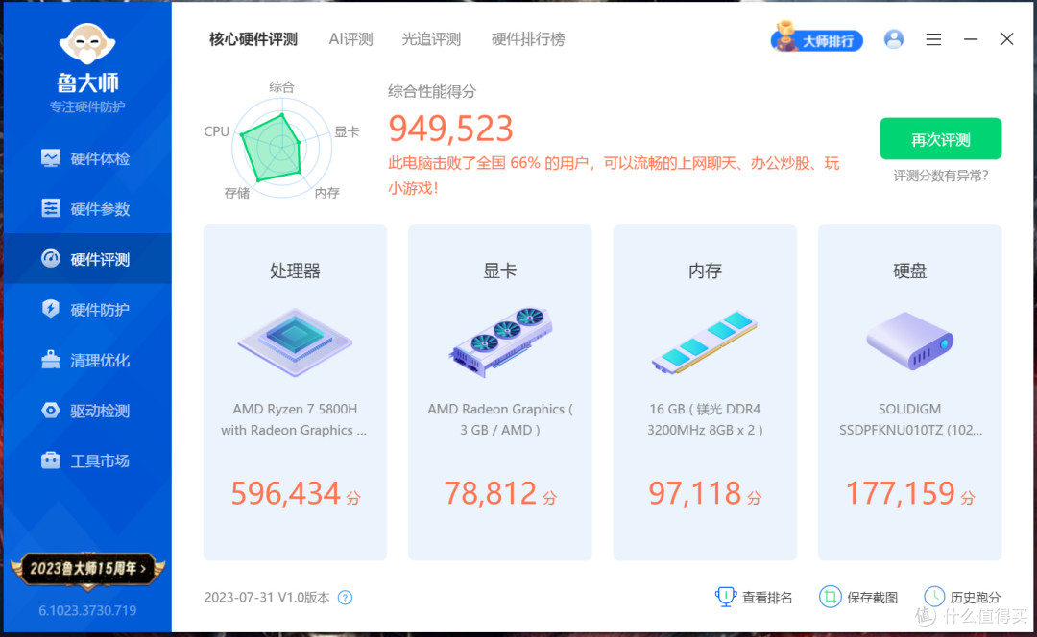Click the SOLIDIGM SSDPFKNU010TZ description

click(x=910, y=419)
